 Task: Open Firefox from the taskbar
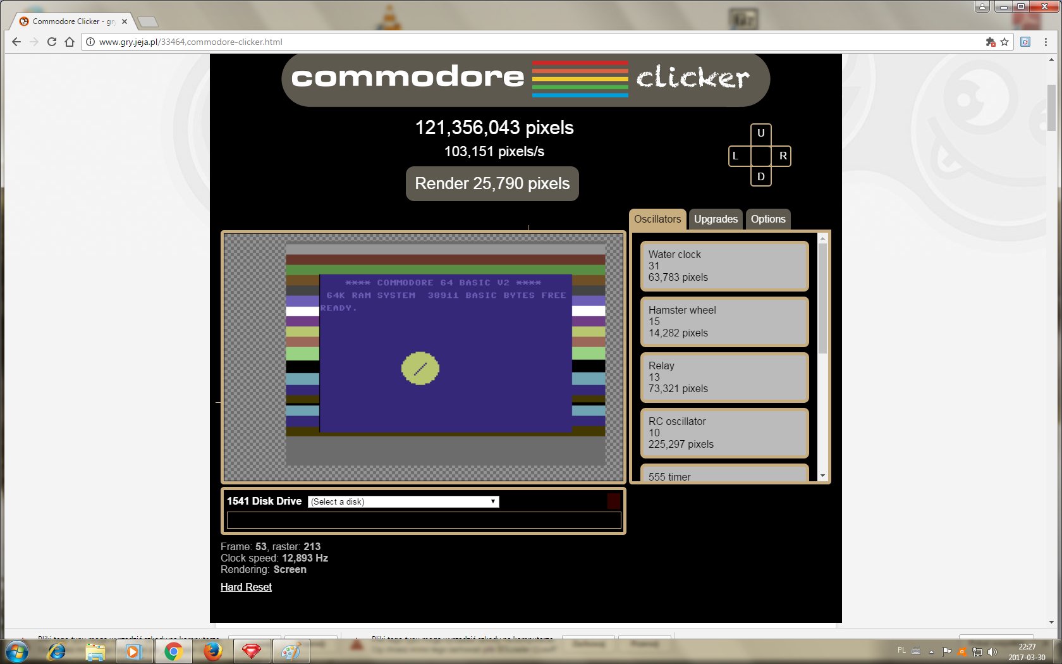pyautogui.click(x=212, y=651)
